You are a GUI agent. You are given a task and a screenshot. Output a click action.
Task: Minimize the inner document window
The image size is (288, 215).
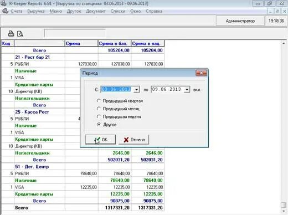pos(270,11)
